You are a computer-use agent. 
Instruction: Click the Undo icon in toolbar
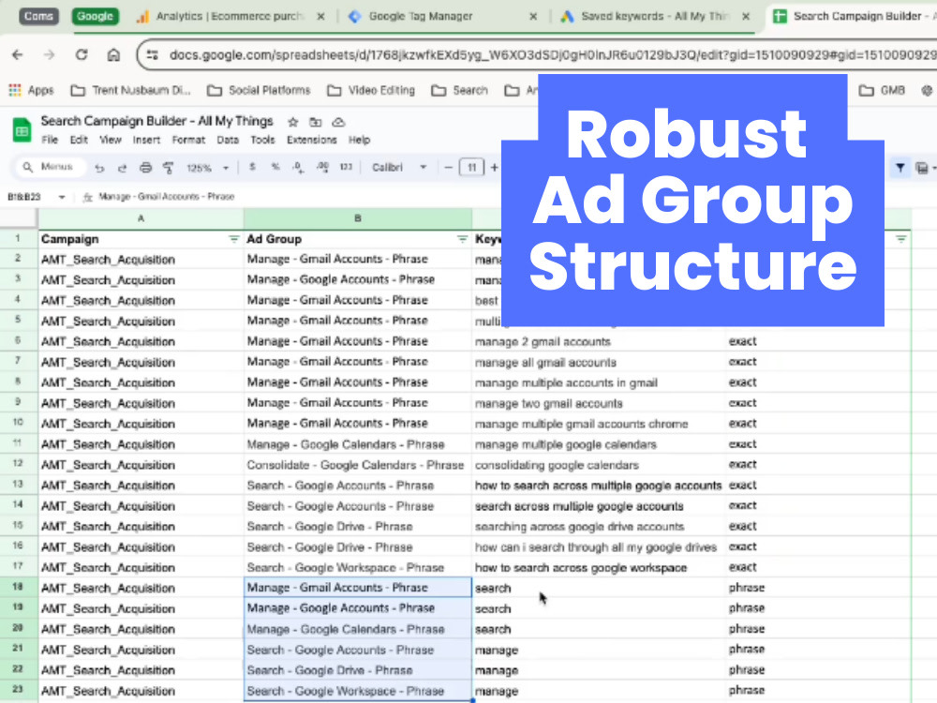[100, 168]
